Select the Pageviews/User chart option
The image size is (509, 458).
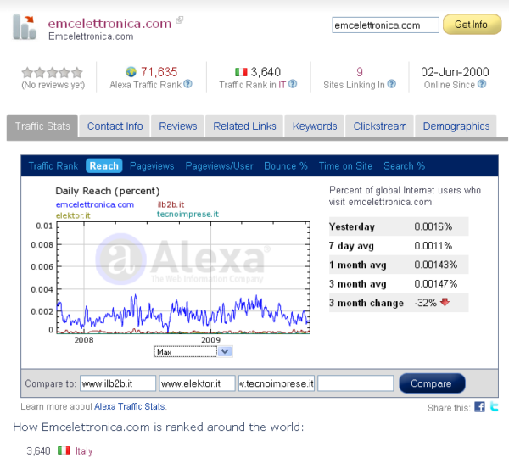coord(219,166)
